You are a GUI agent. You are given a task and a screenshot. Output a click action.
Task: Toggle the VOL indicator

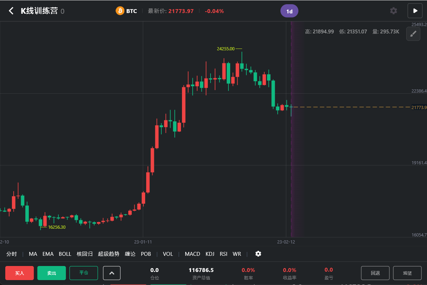[168, 254]
